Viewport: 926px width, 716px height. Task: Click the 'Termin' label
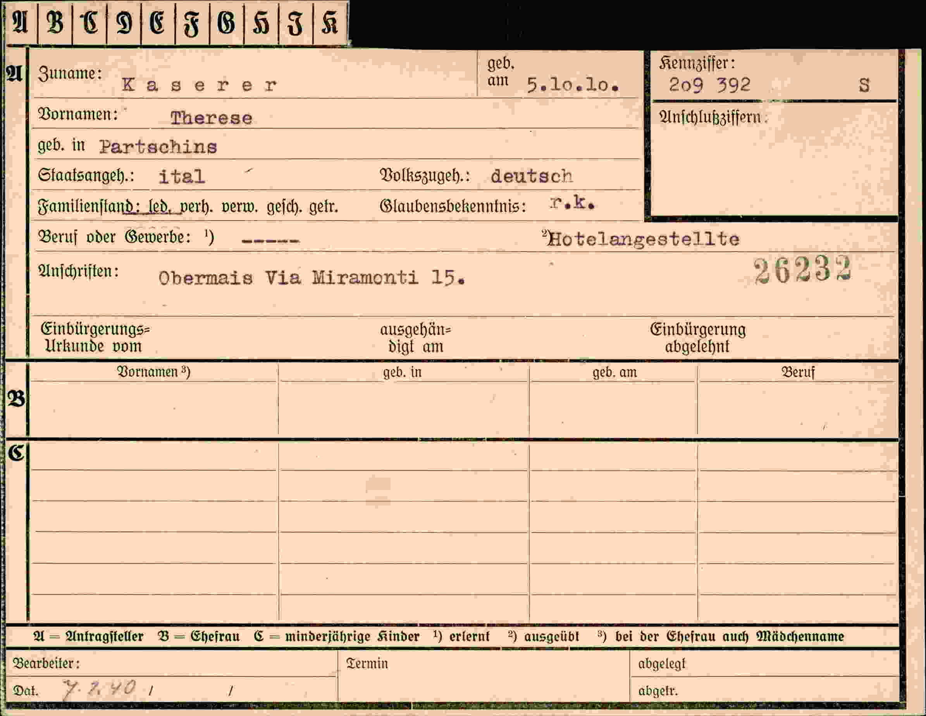(x=367, y=663)
